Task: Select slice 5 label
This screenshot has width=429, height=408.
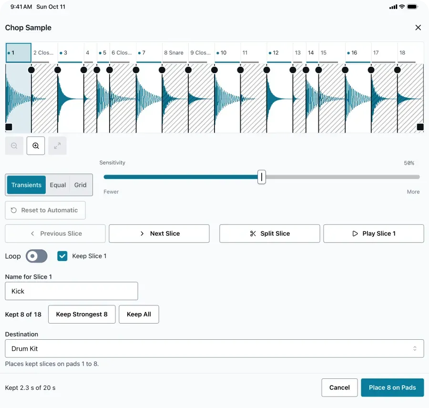Action: tap(103, 52)
